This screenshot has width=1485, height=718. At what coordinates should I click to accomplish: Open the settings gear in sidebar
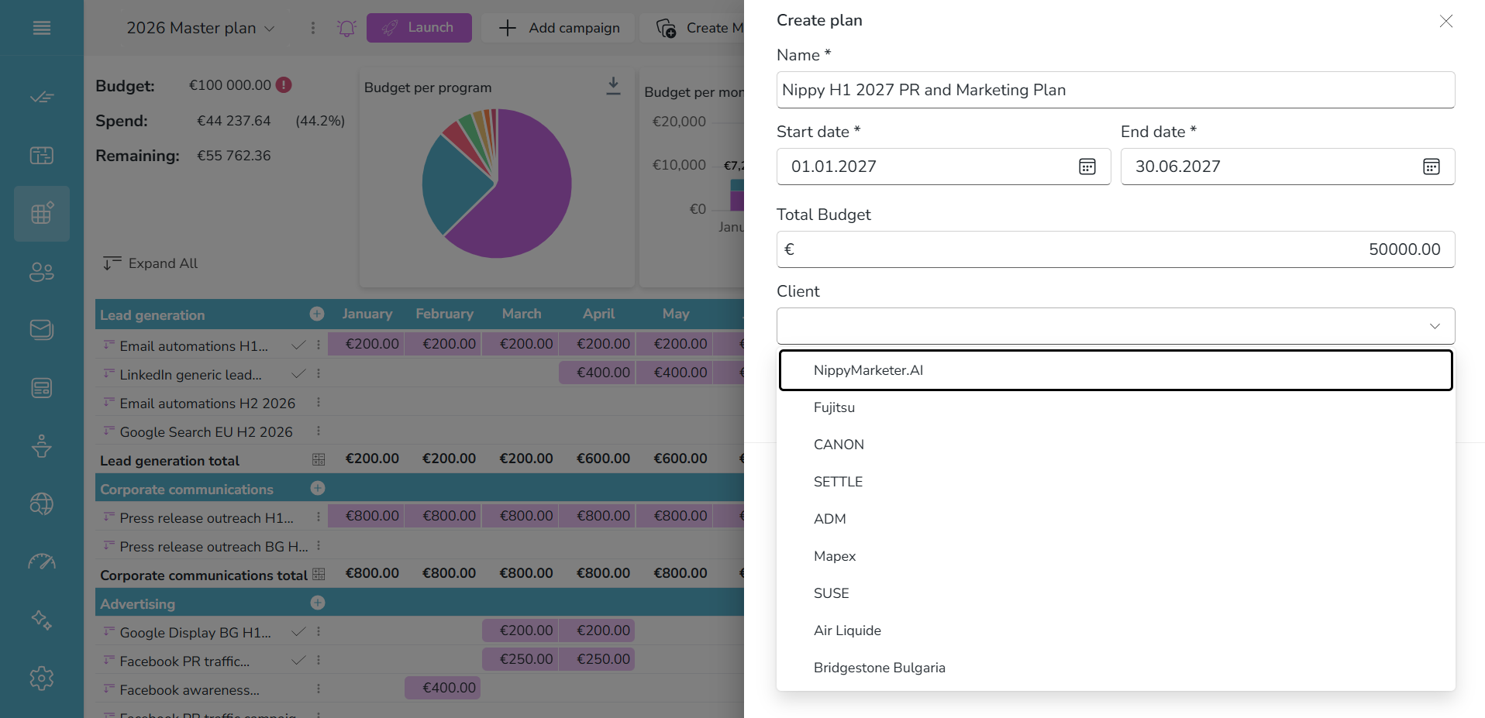tap(42, 678)
